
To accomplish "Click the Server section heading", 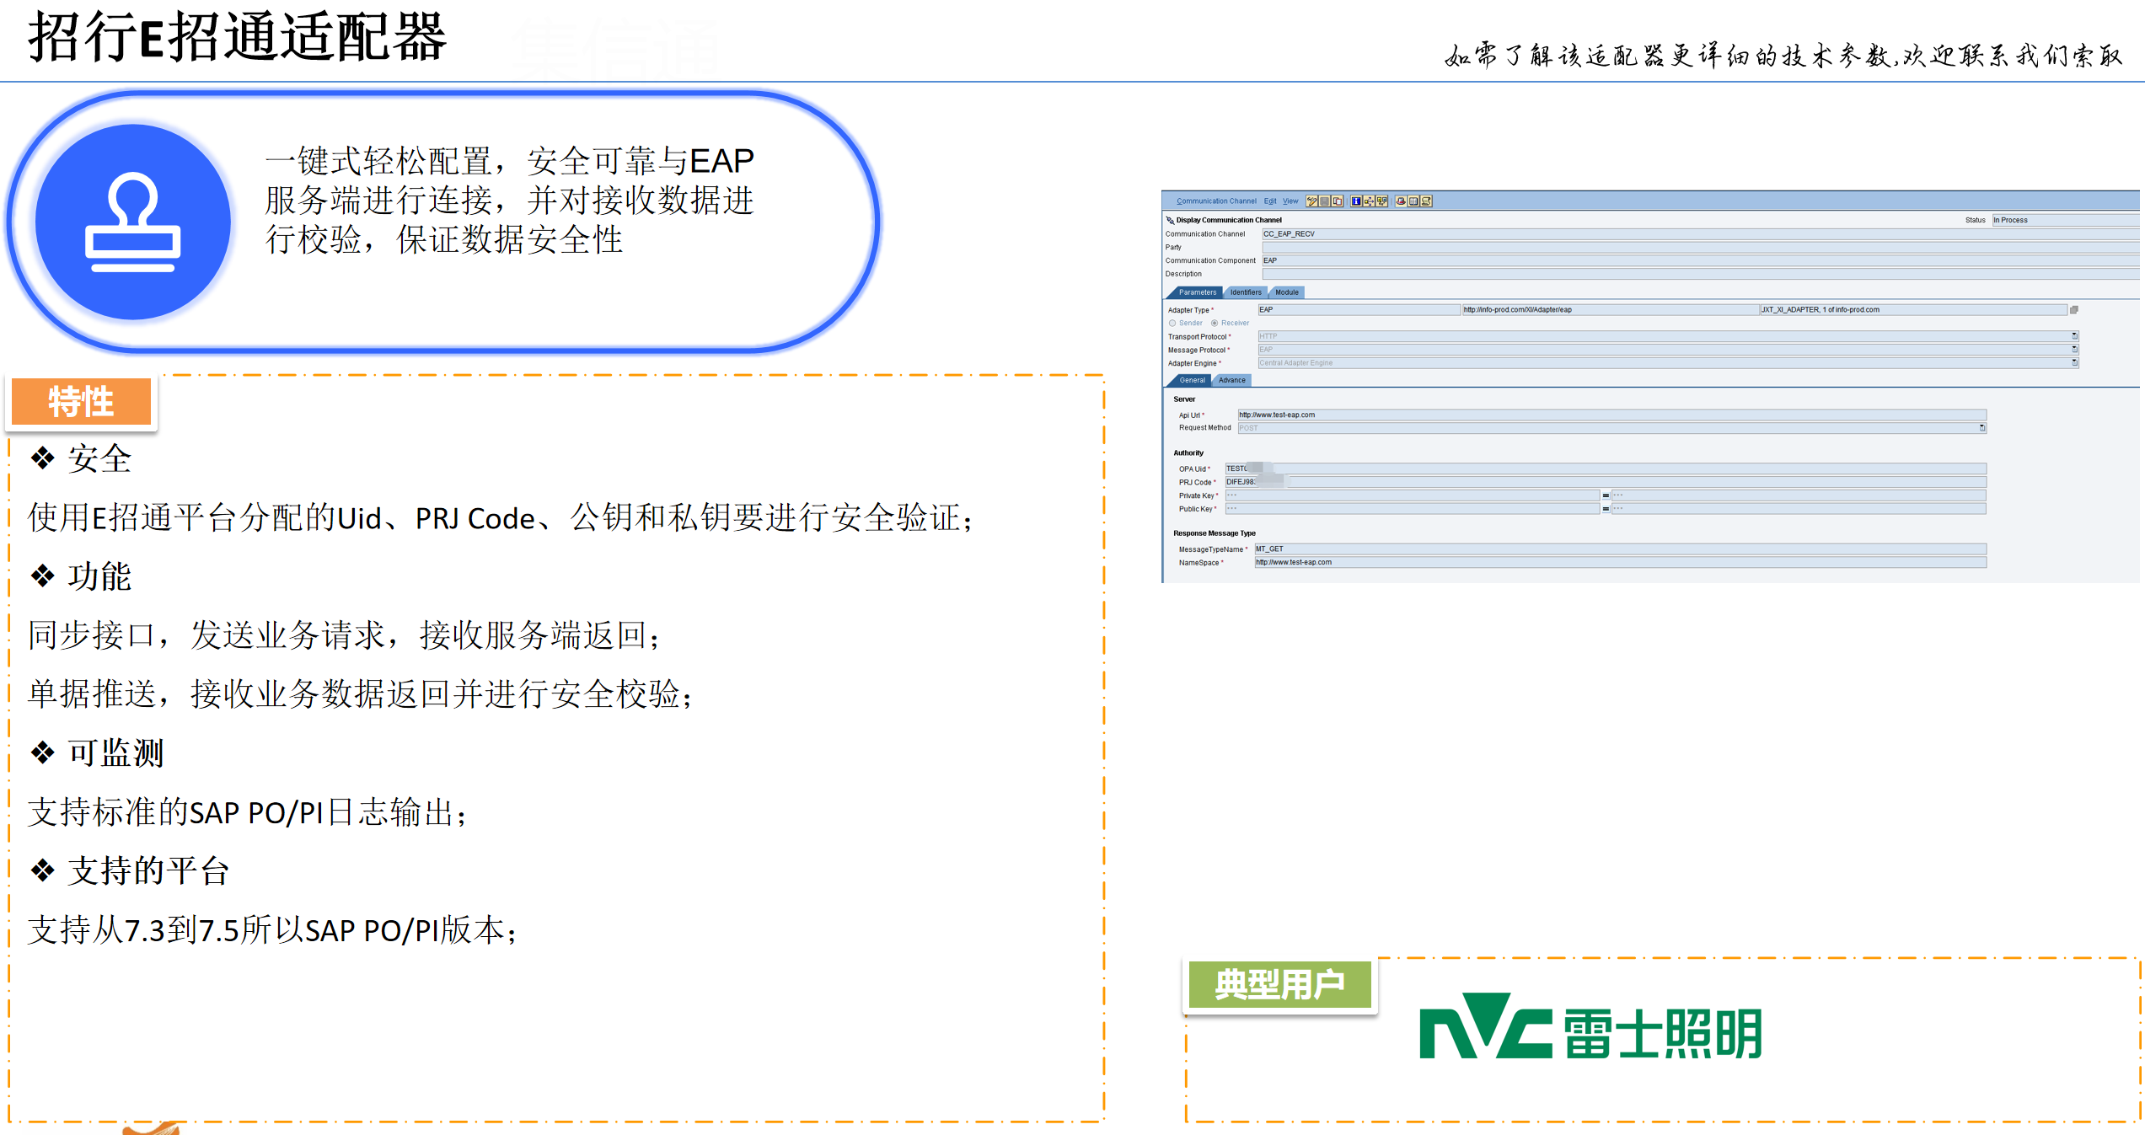I will 1184,399.
